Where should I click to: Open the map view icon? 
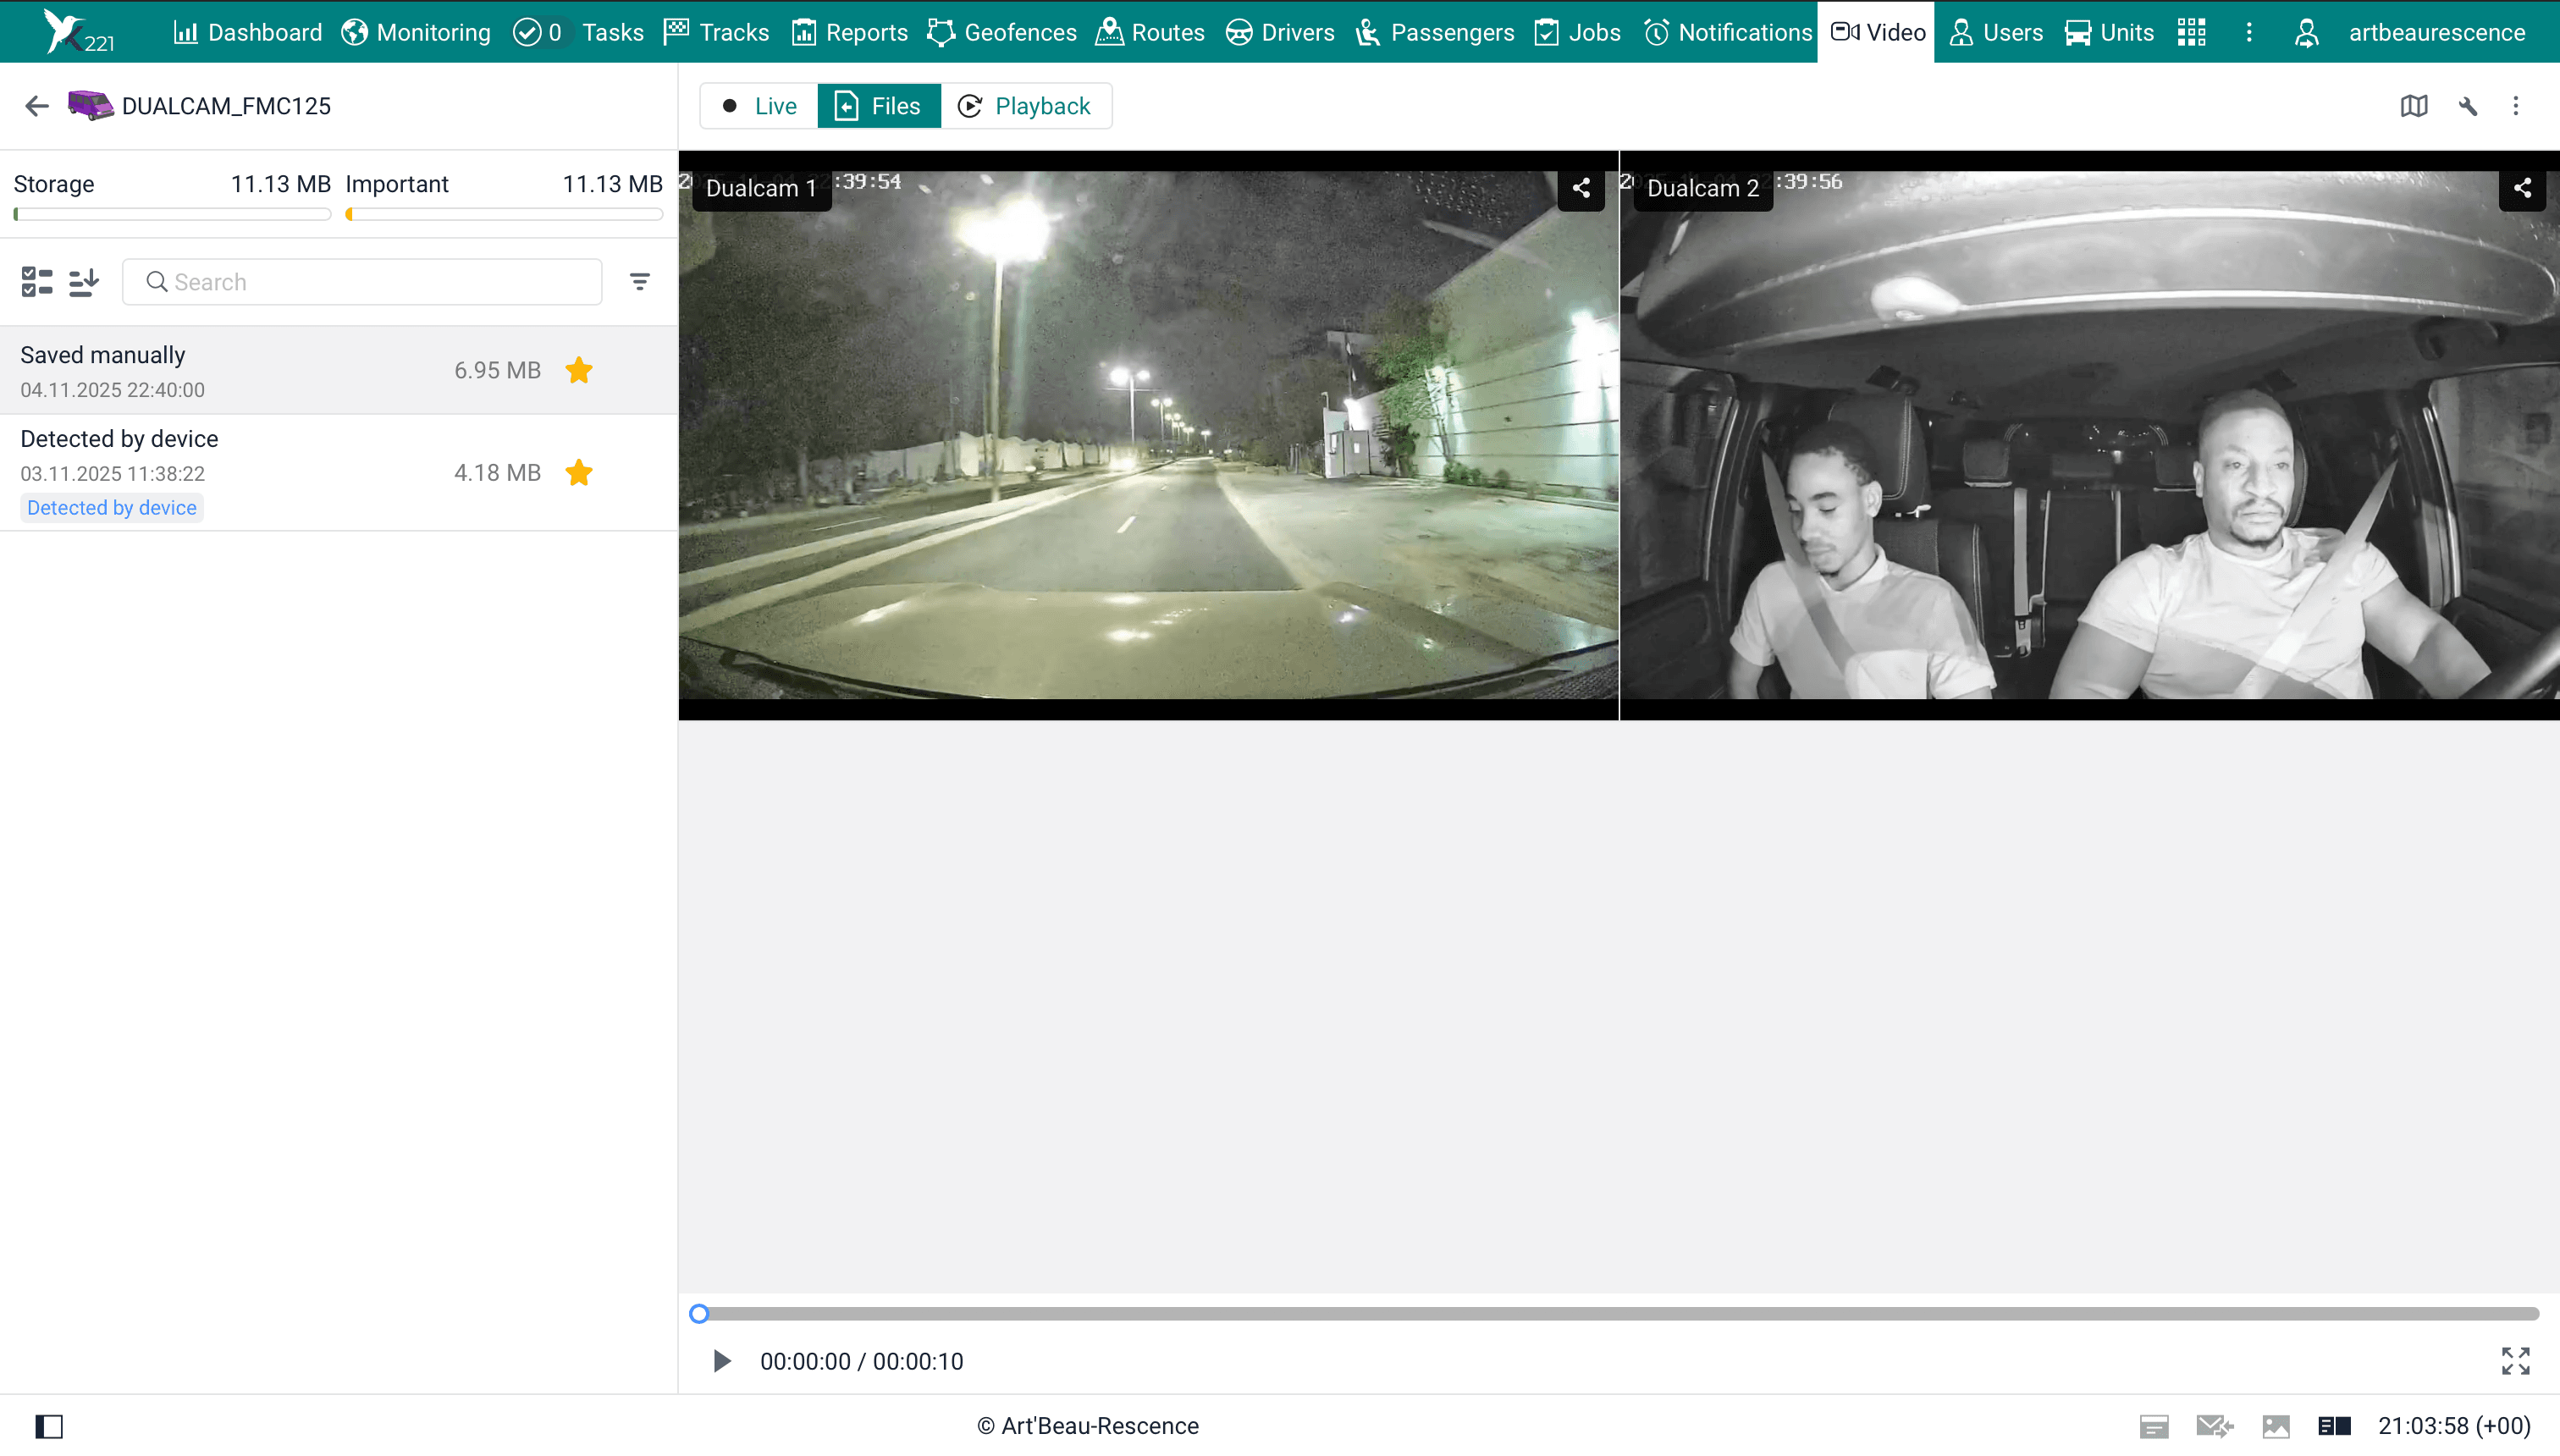[2414, 106]
